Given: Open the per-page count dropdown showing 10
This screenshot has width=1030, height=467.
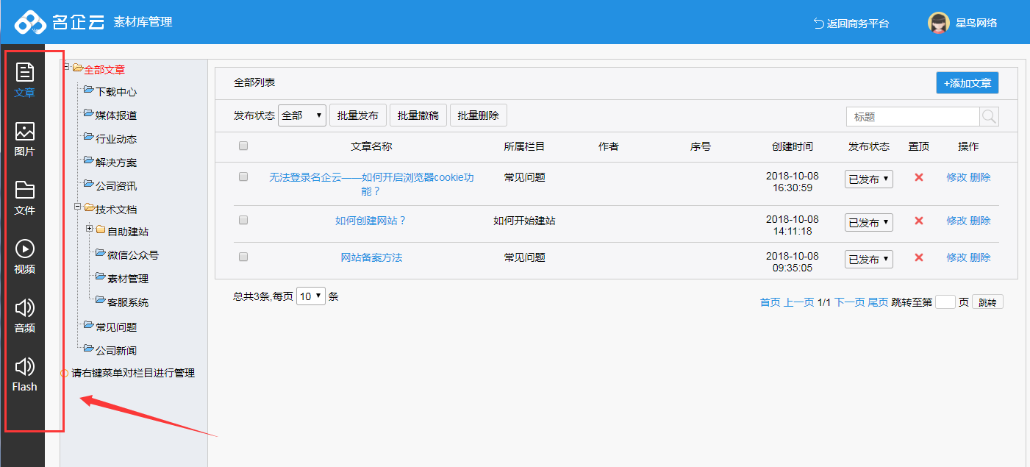Looking at the screenshot, I should [x=310, y=296].
